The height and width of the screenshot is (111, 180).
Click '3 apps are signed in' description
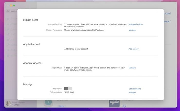[x=94, y=69]
